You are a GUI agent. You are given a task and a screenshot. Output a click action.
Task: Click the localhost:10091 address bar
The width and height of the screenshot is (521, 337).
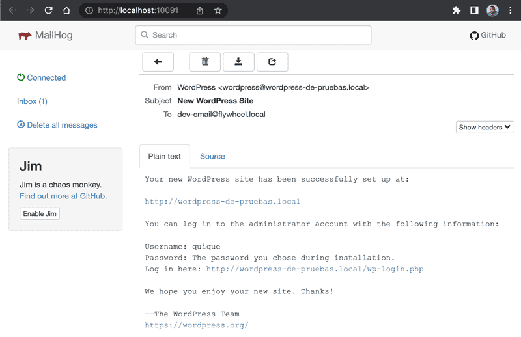(x=138, y=10)
